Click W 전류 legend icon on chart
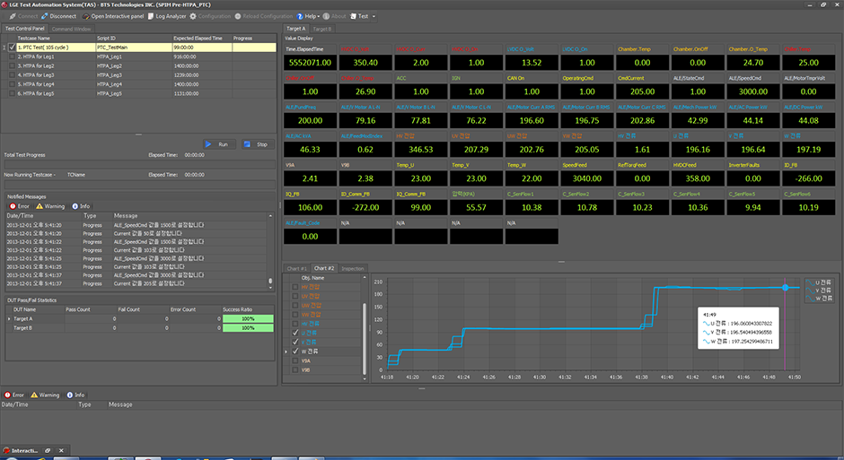Viewport: 844px width, 460px height. (x=810, y=299)
